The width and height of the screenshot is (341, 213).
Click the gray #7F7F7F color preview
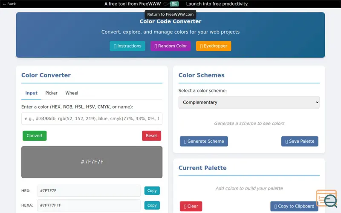tap(92, 162)
